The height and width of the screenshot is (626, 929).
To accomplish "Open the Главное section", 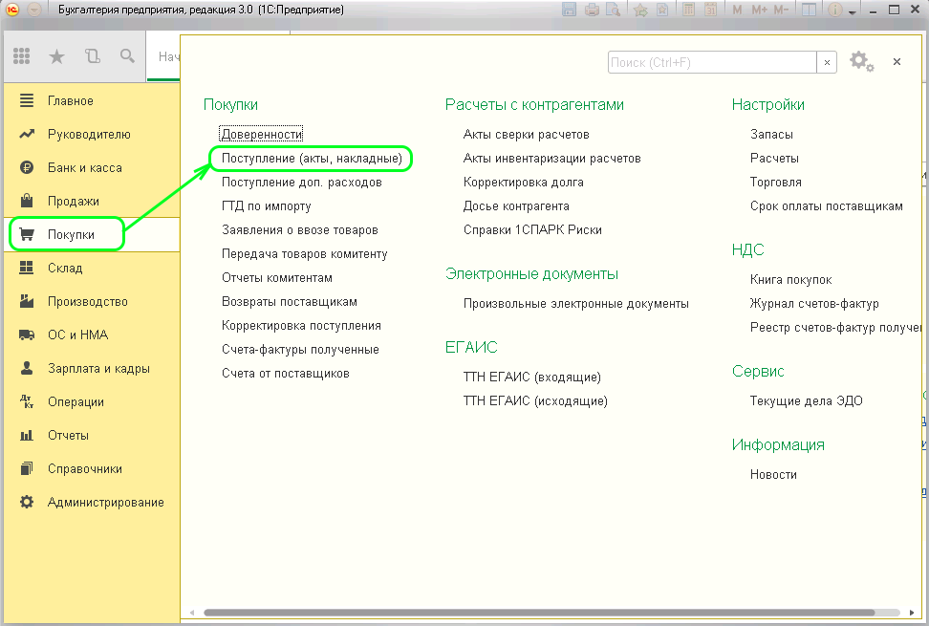I will (x=92, y=100).
